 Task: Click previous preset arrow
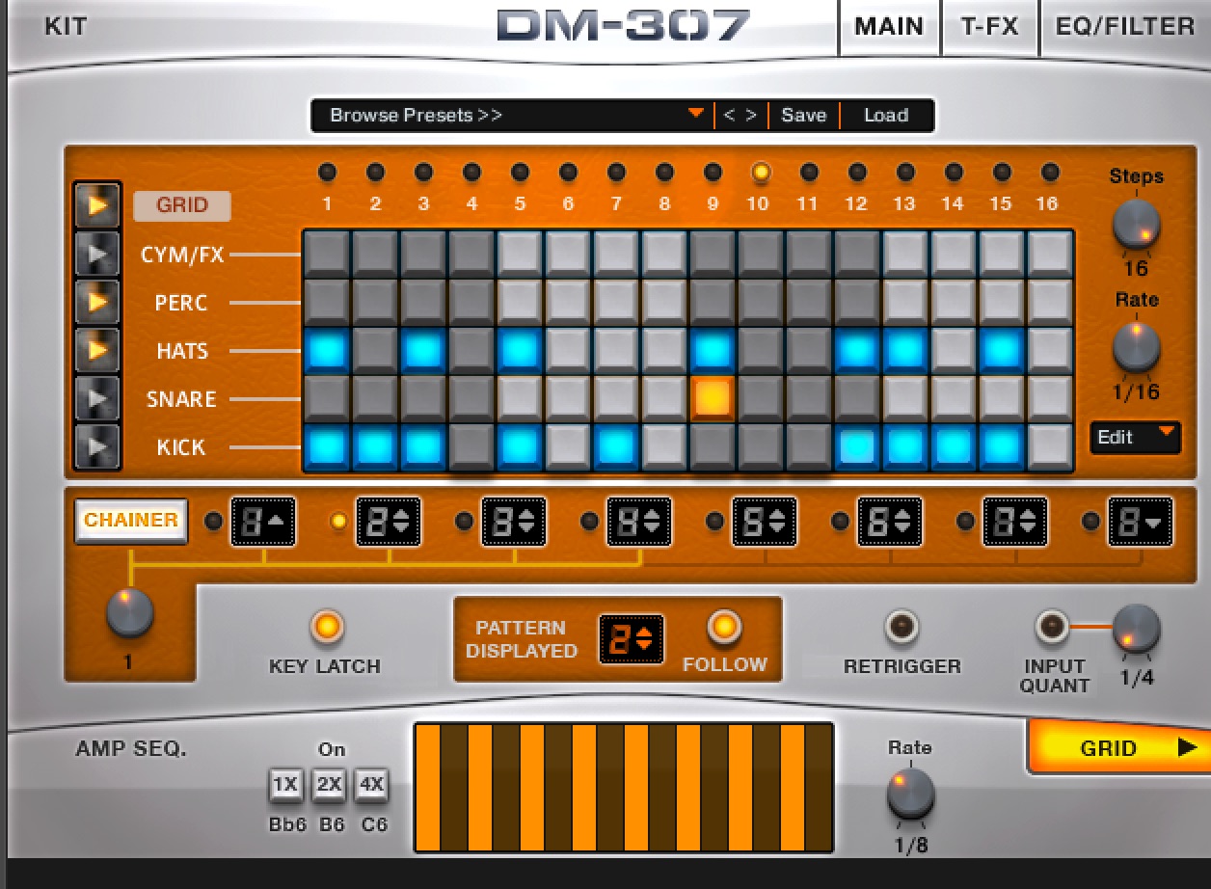[729, 116]
